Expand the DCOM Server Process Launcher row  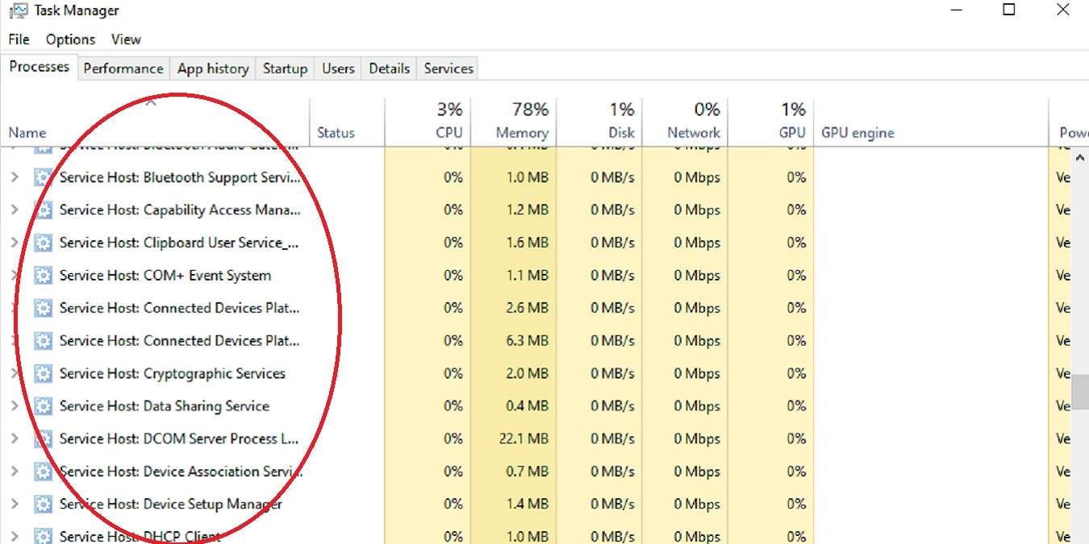click(15, 439)
